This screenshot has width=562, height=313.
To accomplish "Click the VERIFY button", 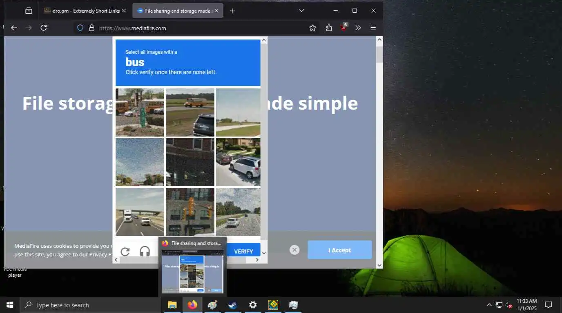I will click(x=243, y=251).
